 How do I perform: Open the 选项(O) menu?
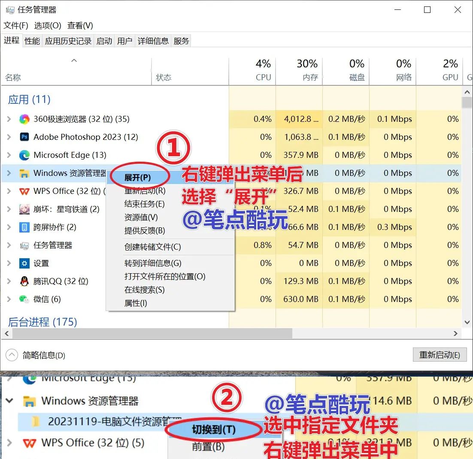[x=48, y=26]
